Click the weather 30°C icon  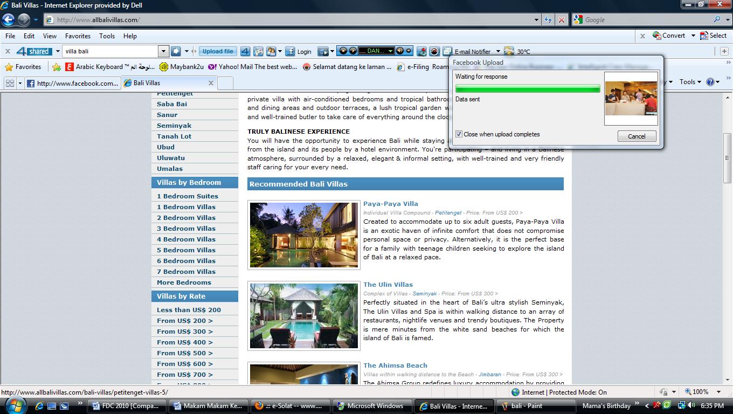[509, 51]
